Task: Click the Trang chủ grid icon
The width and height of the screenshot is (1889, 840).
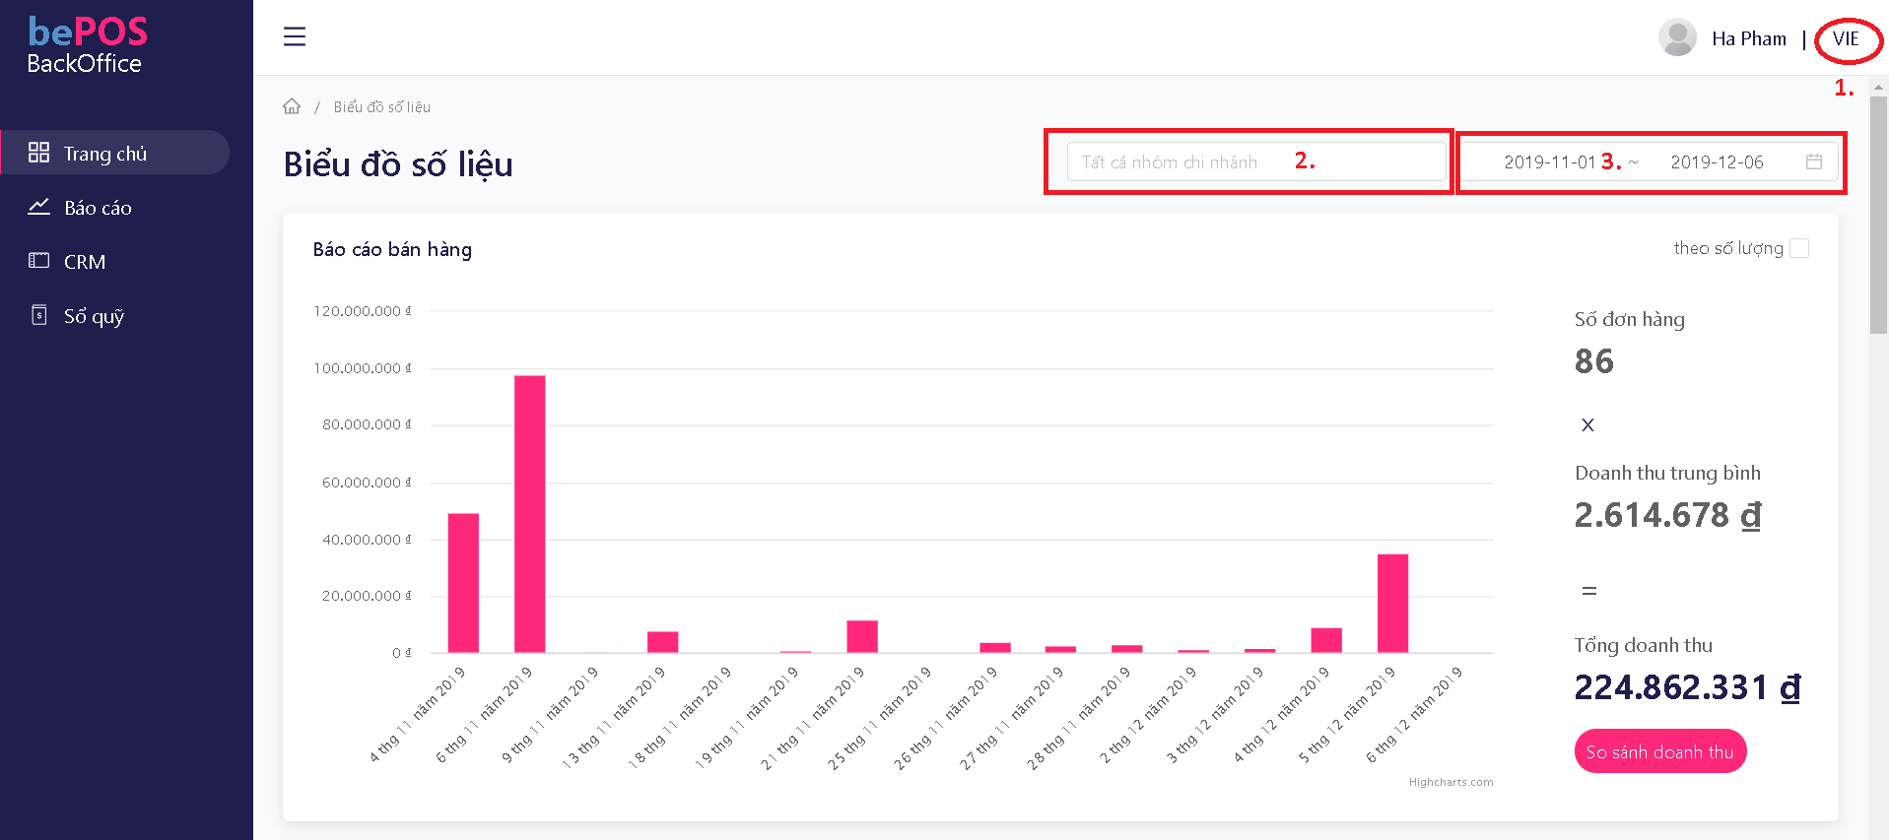Action: [x=38, y=153]
